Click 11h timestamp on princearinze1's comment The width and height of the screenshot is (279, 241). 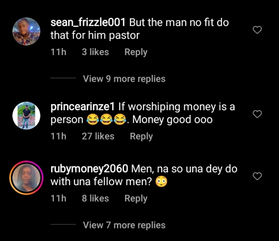tap(58, 136)
